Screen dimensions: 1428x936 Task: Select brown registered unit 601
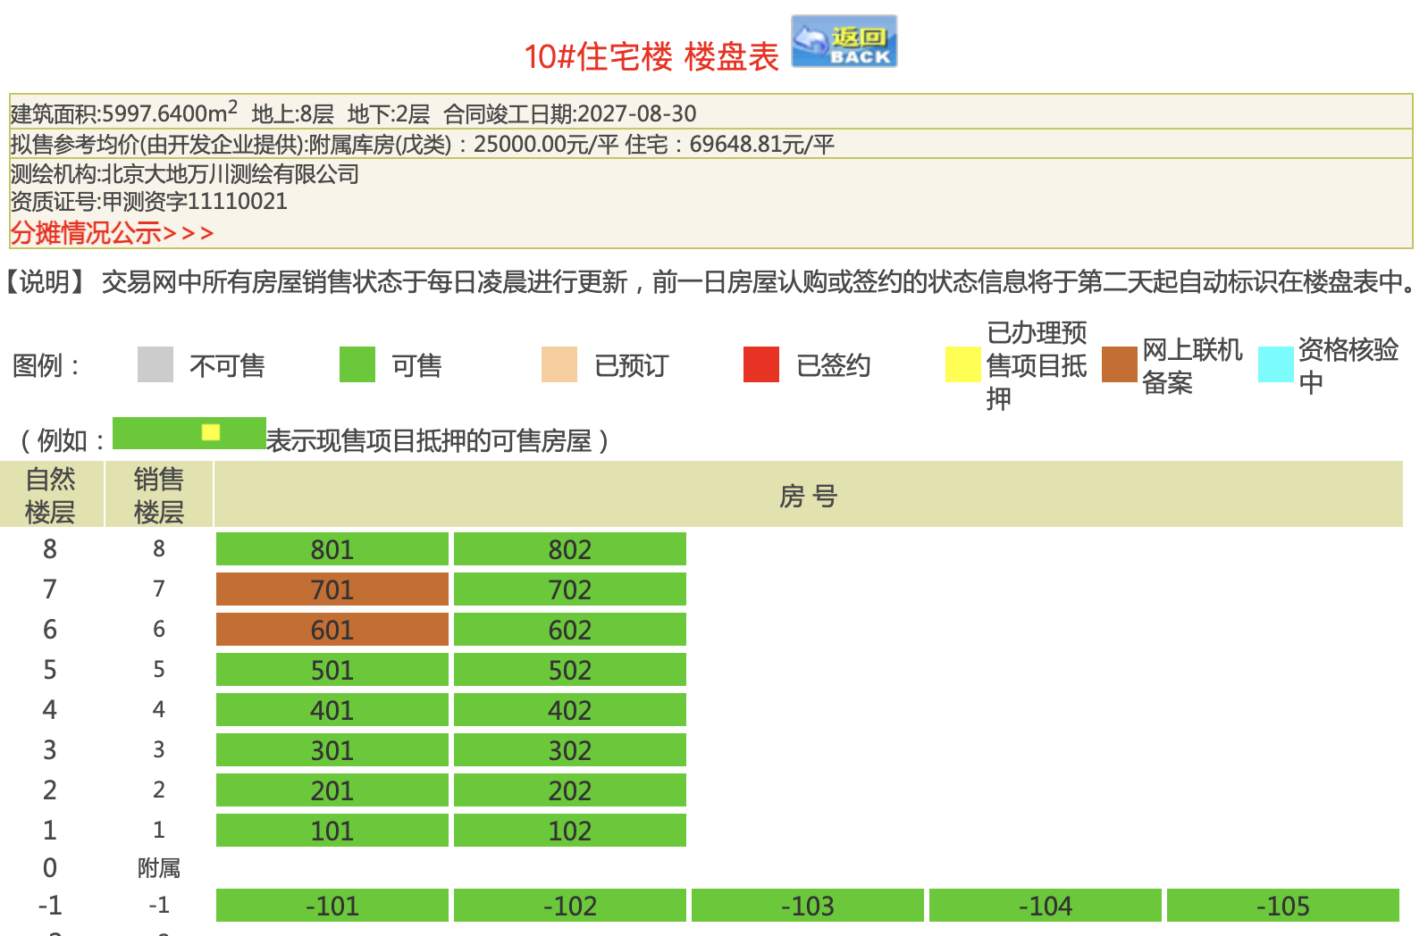tap(332, 630)
